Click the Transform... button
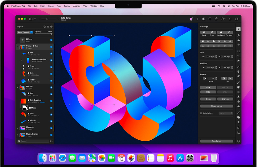Viewport: 257px width, 167px height. (216, 141)
